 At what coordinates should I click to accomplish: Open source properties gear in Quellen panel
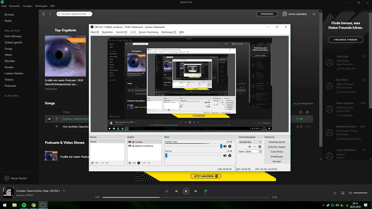coord(139,163)
